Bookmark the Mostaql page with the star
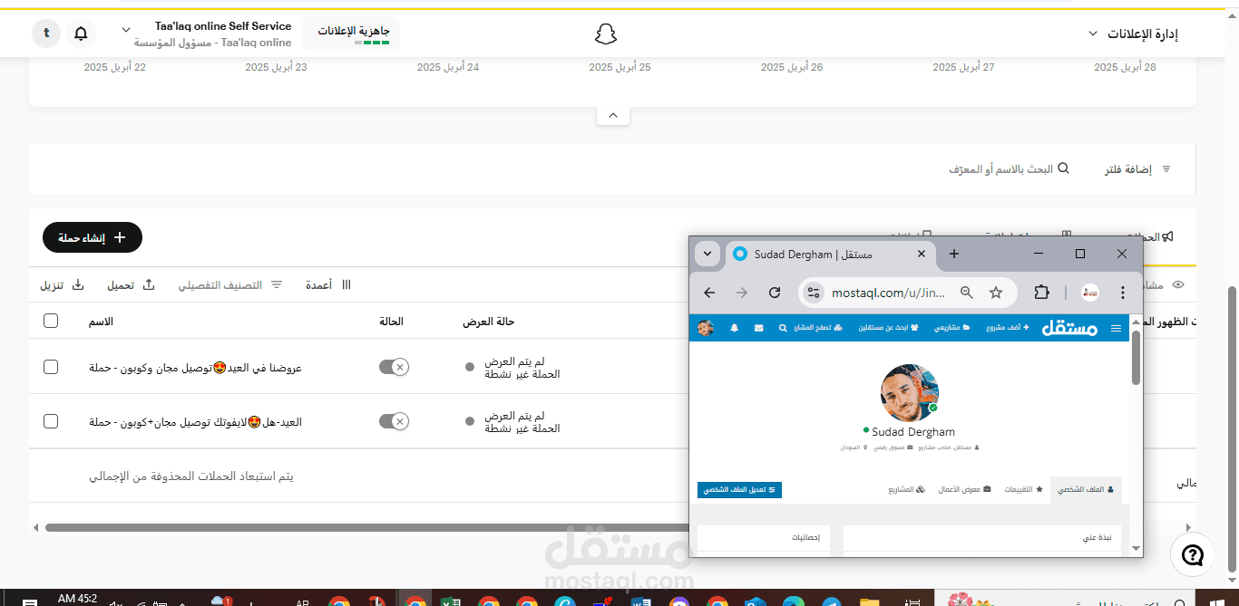The width and height of the screenshot is (1239, 606). click(x=996, y=293)
